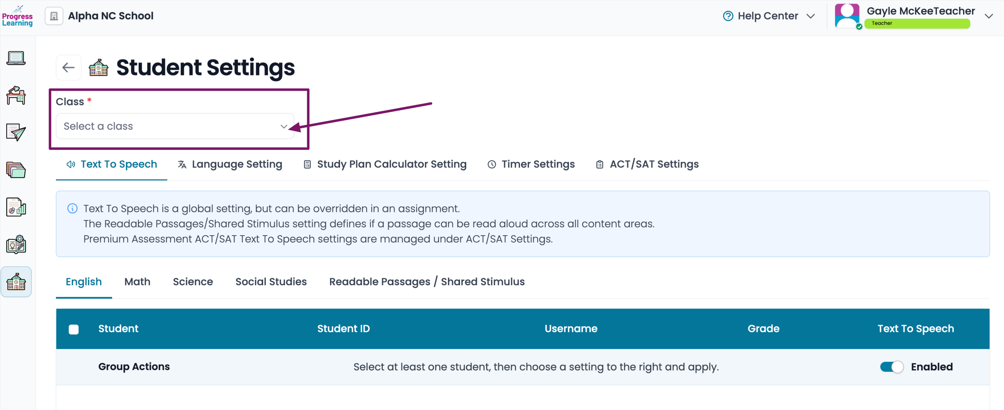Viewport: 1004px width, 410px height.
Task: Open the student desk sidebar icon
Action: (16, 95)
